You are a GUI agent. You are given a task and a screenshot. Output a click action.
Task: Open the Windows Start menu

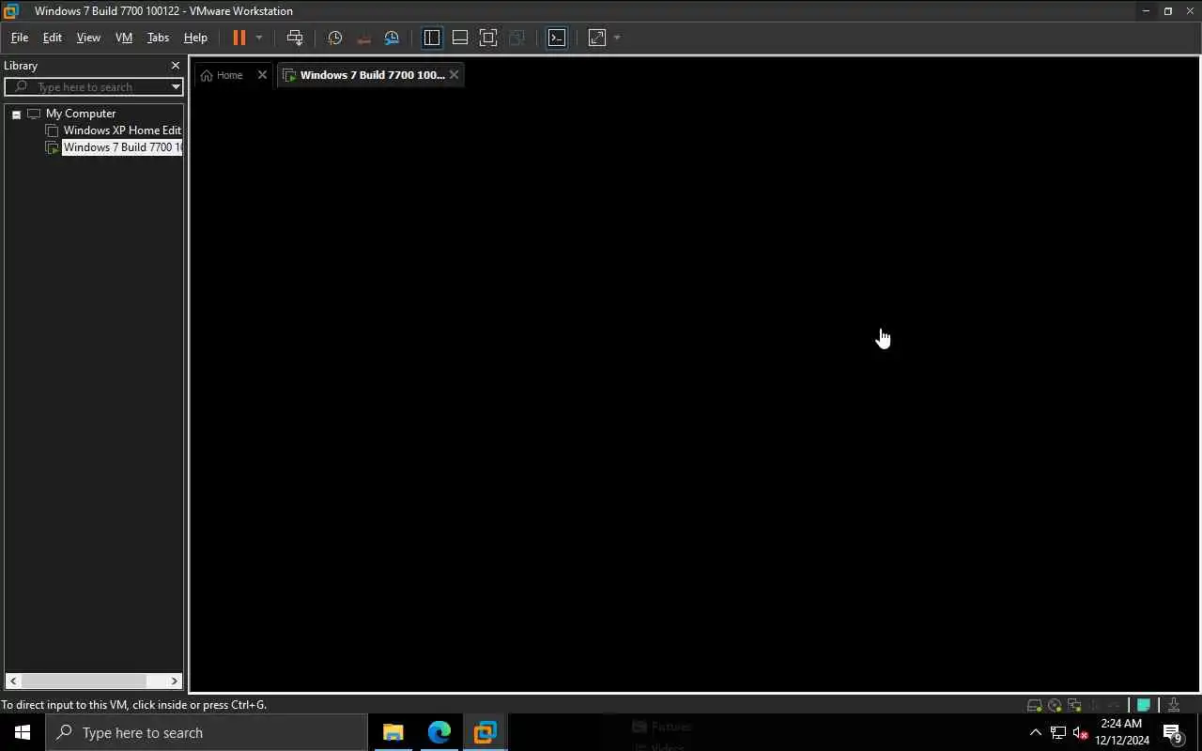click(x=23, y=732)
